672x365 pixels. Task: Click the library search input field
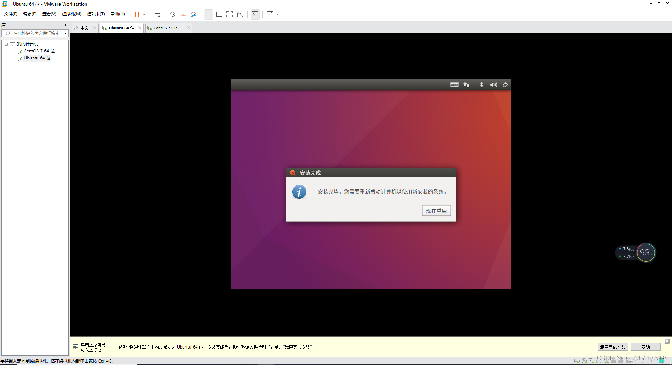pyautogui.click(x=34, y=34)
